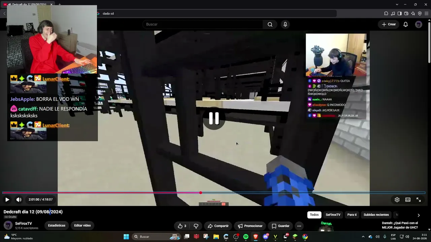431x242 pixels.
Task: Open Estadísticas for this video
Action: pos(57,226)
